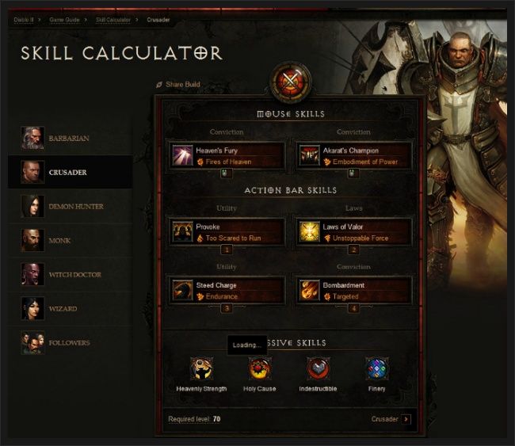Viewport: 515px width, 446px height.
Task: Expand the Crusader arrow at bottom right
Action: (x=406, y=419)
